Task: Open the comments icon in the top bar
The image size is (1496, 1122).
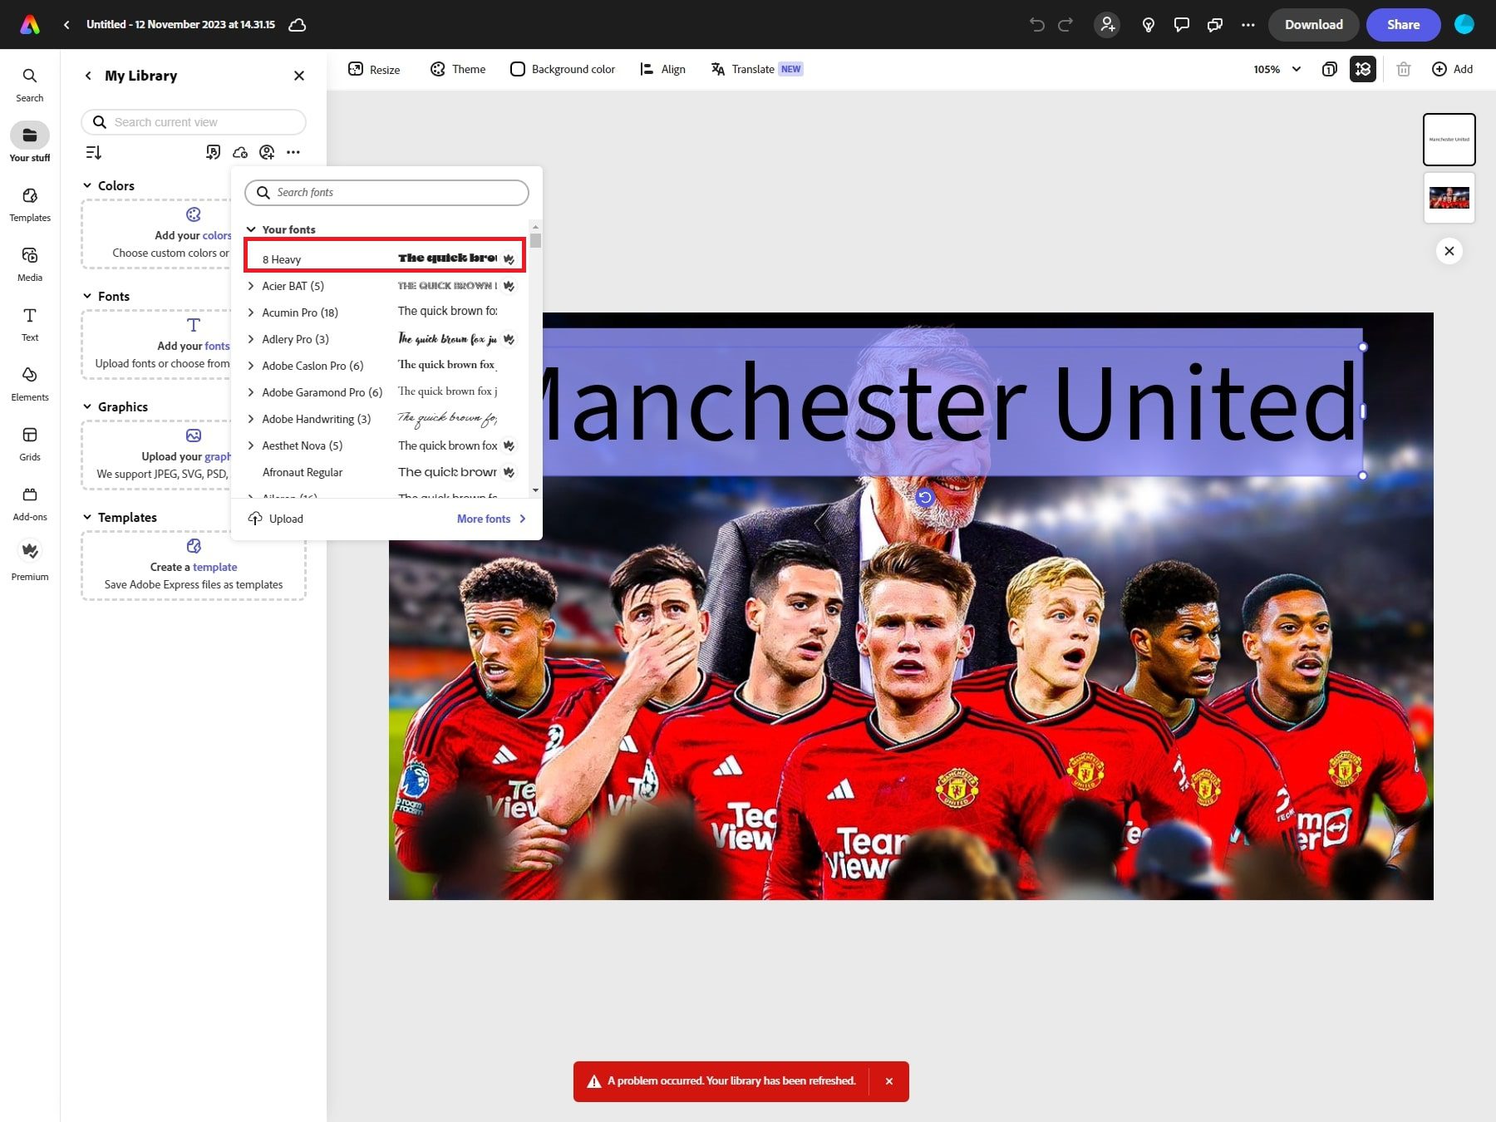Action: pyautogui.click(x=1181, y=24)
